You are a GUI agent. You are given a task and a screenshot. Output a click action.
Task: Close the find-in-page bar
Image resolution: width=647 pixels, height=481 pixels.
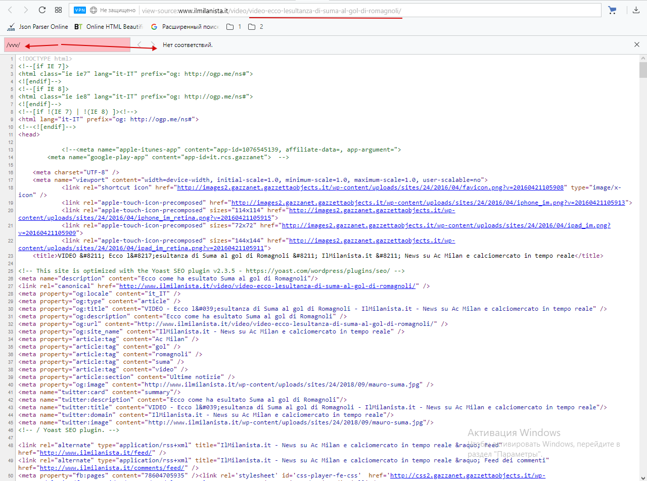coord(637,45)
